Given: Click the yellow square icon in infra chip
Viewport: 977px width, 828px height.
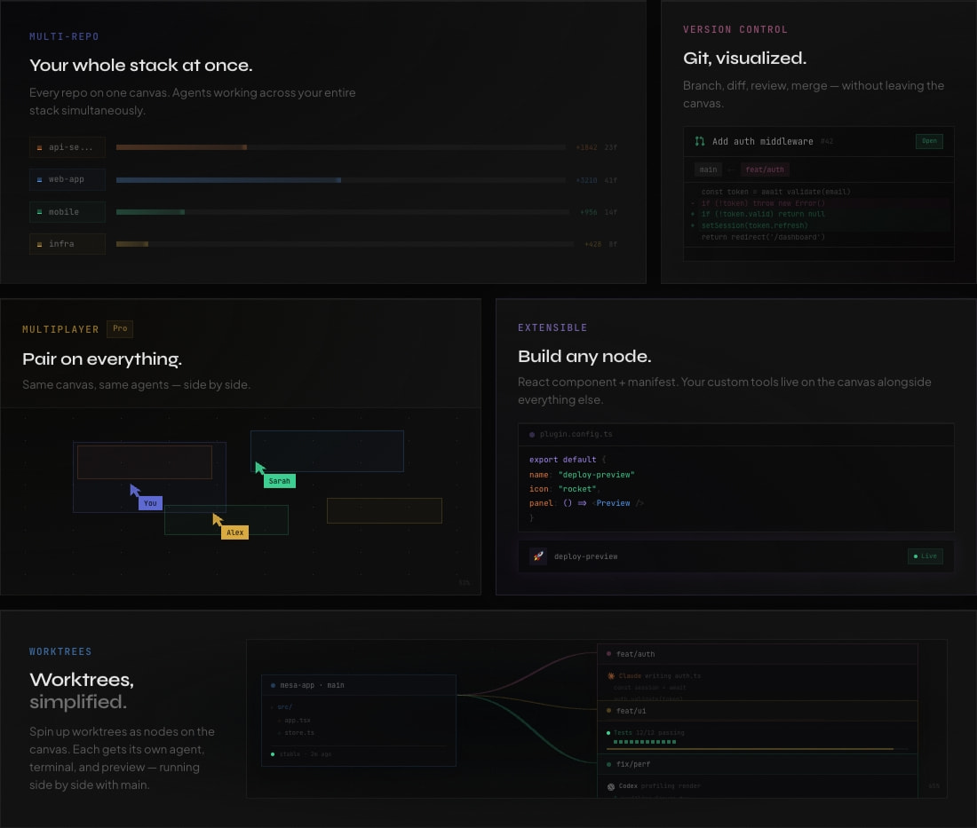Looking at the screenshot, I should [x=39, y=244].
